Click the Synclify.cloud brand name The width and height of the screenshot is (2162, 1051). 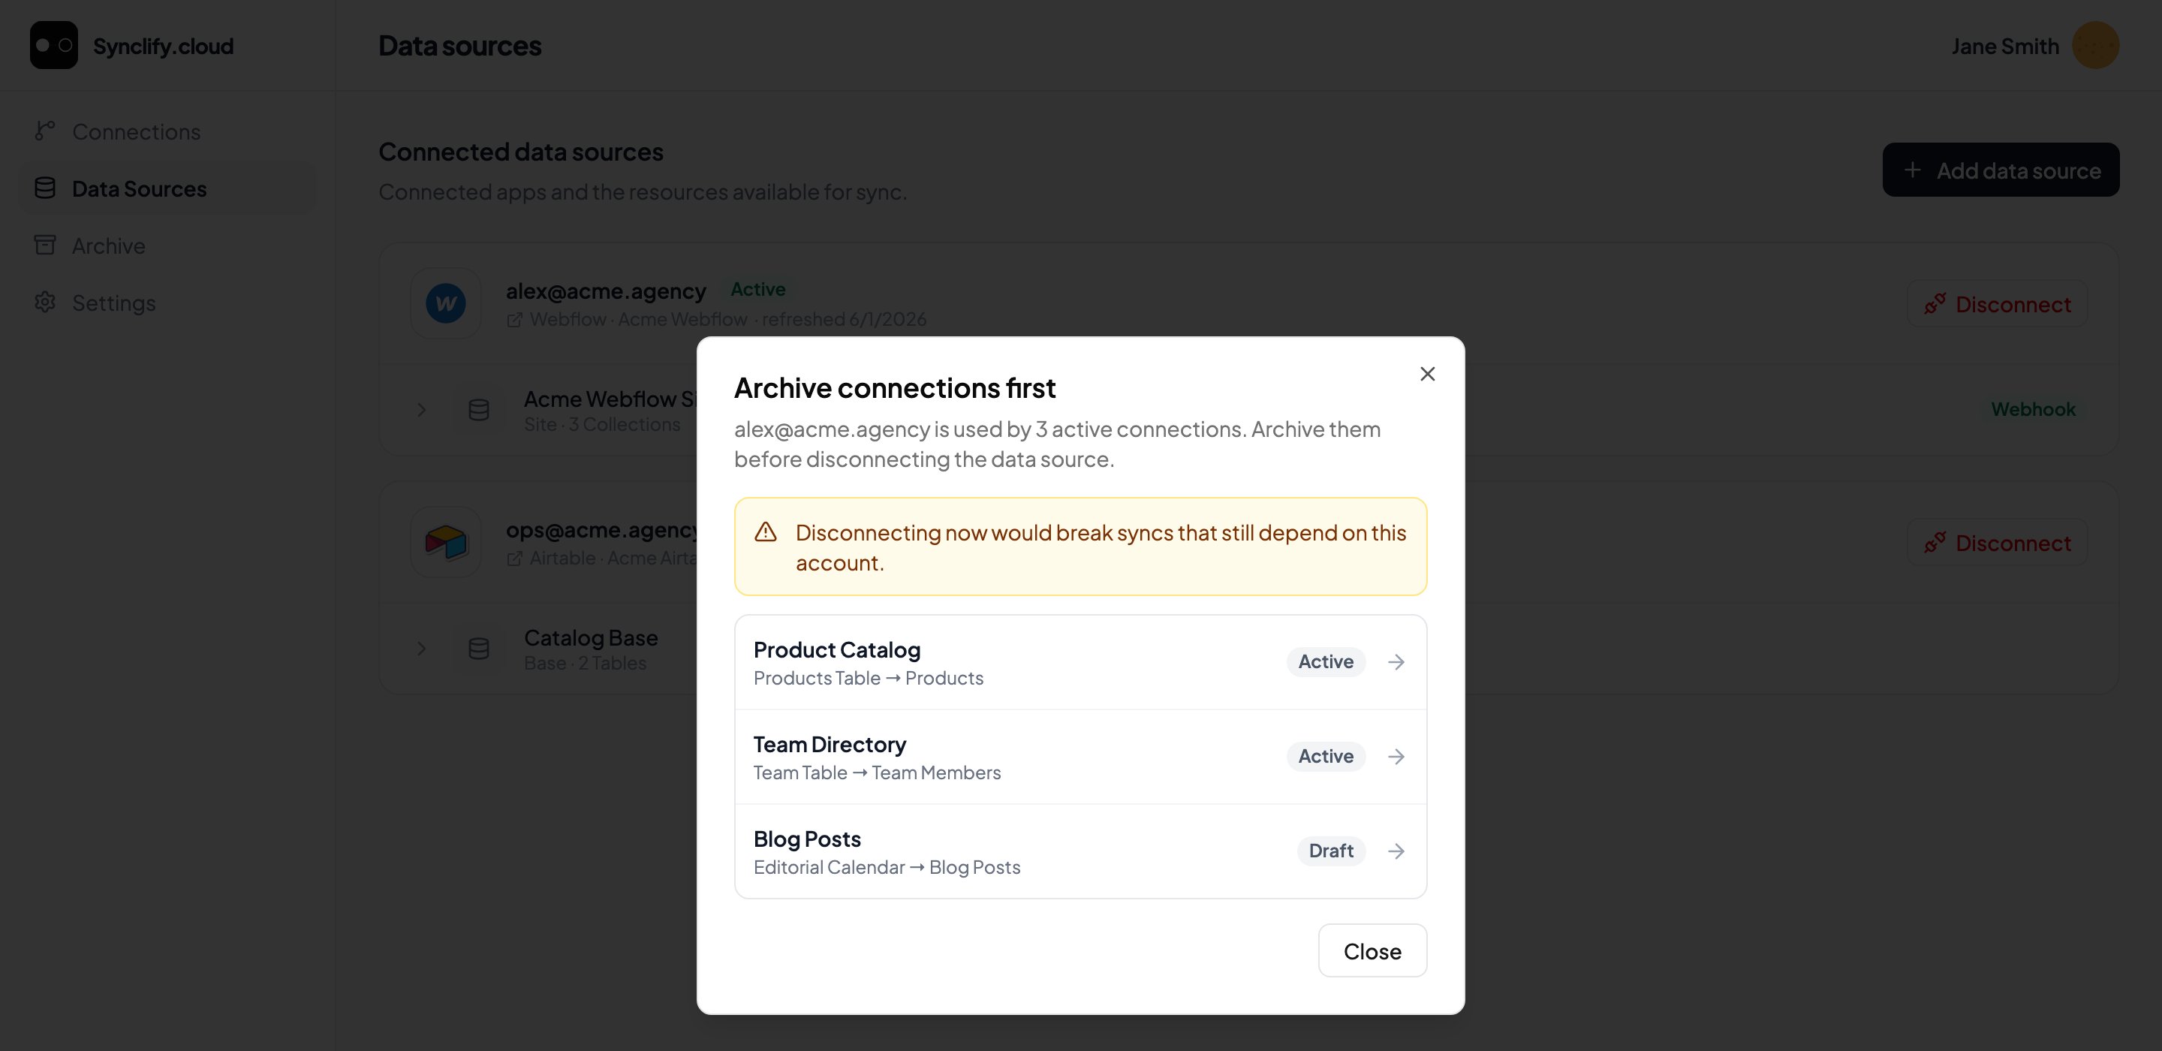163,47
